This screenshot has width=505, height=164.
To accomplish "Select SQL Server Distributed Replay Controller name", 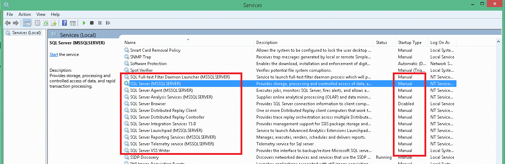I will pos(167,117).
